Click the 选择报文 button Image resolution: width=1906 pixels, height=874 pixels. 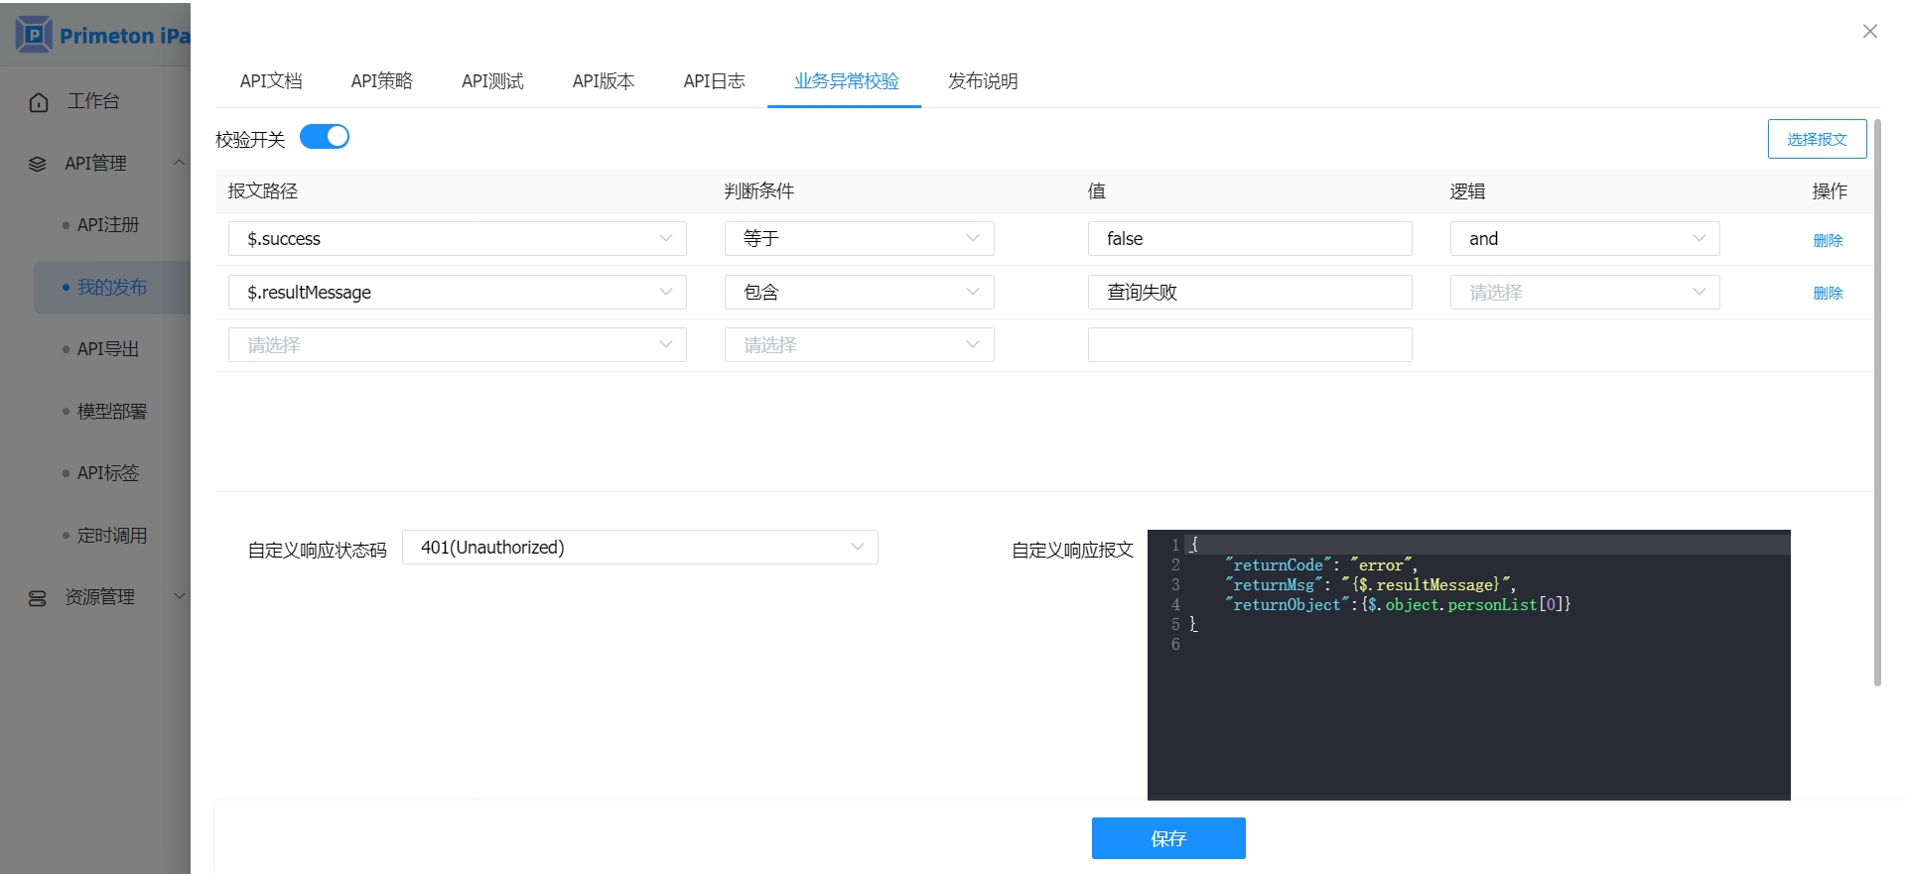pos(1816,139)
